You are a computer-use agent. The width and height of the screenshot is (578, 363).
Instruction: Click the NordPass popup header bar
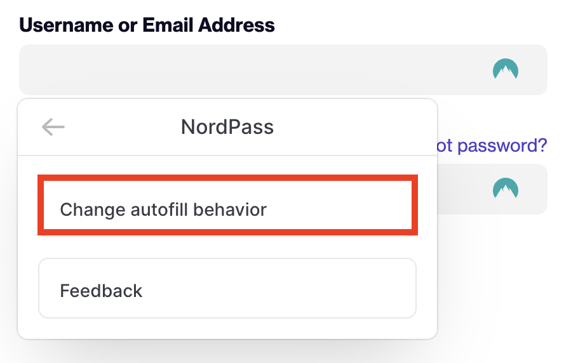point(227,127)
